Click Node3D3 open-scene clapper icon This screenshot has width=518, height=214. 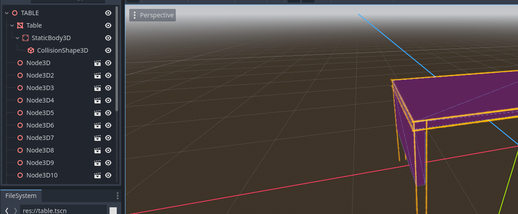pos(98,88)
